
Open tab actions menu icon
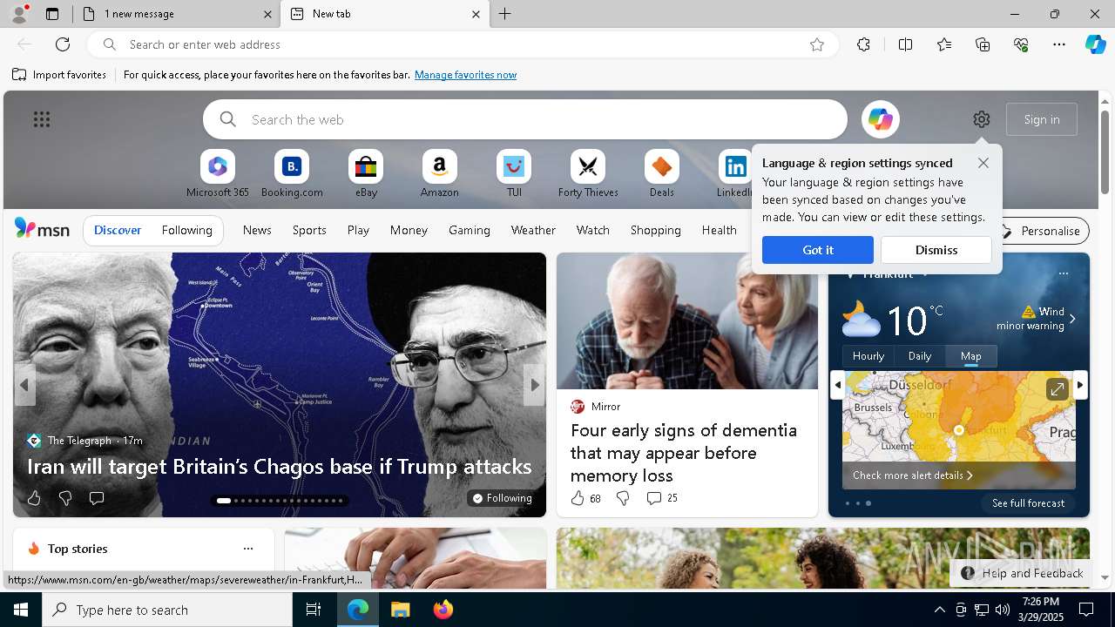(x=52, y=14)
